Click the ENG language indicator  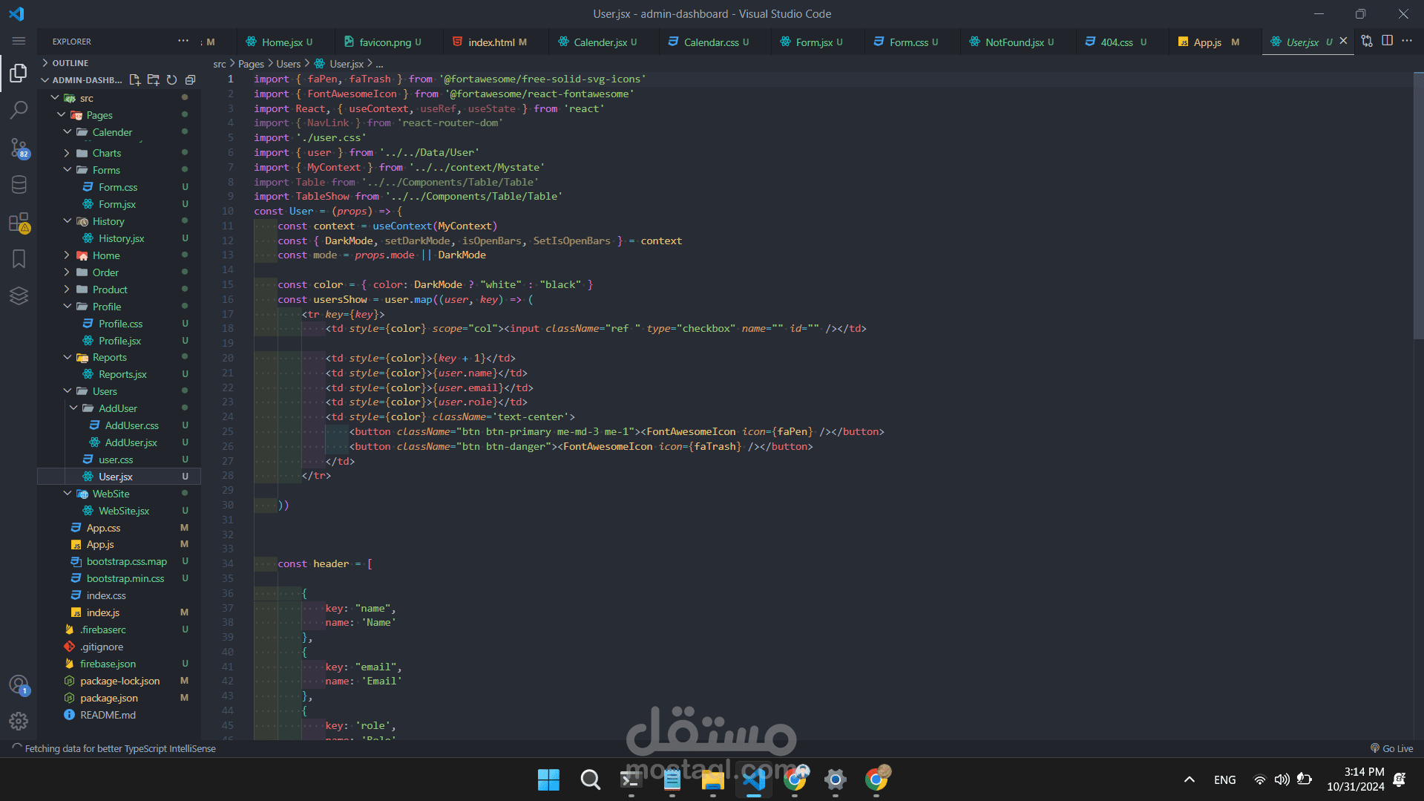[x=1224, y=779]
